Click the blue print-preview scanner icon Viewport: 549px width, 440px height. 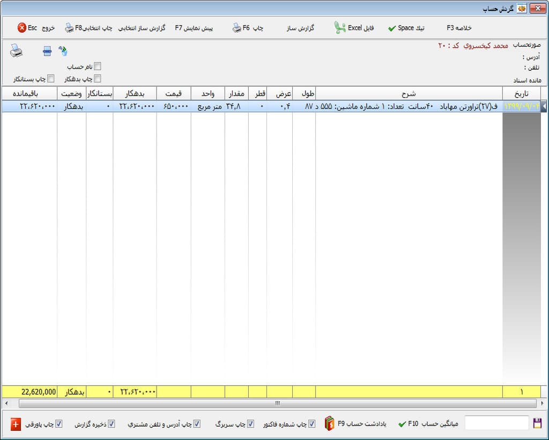pos(47,51)
